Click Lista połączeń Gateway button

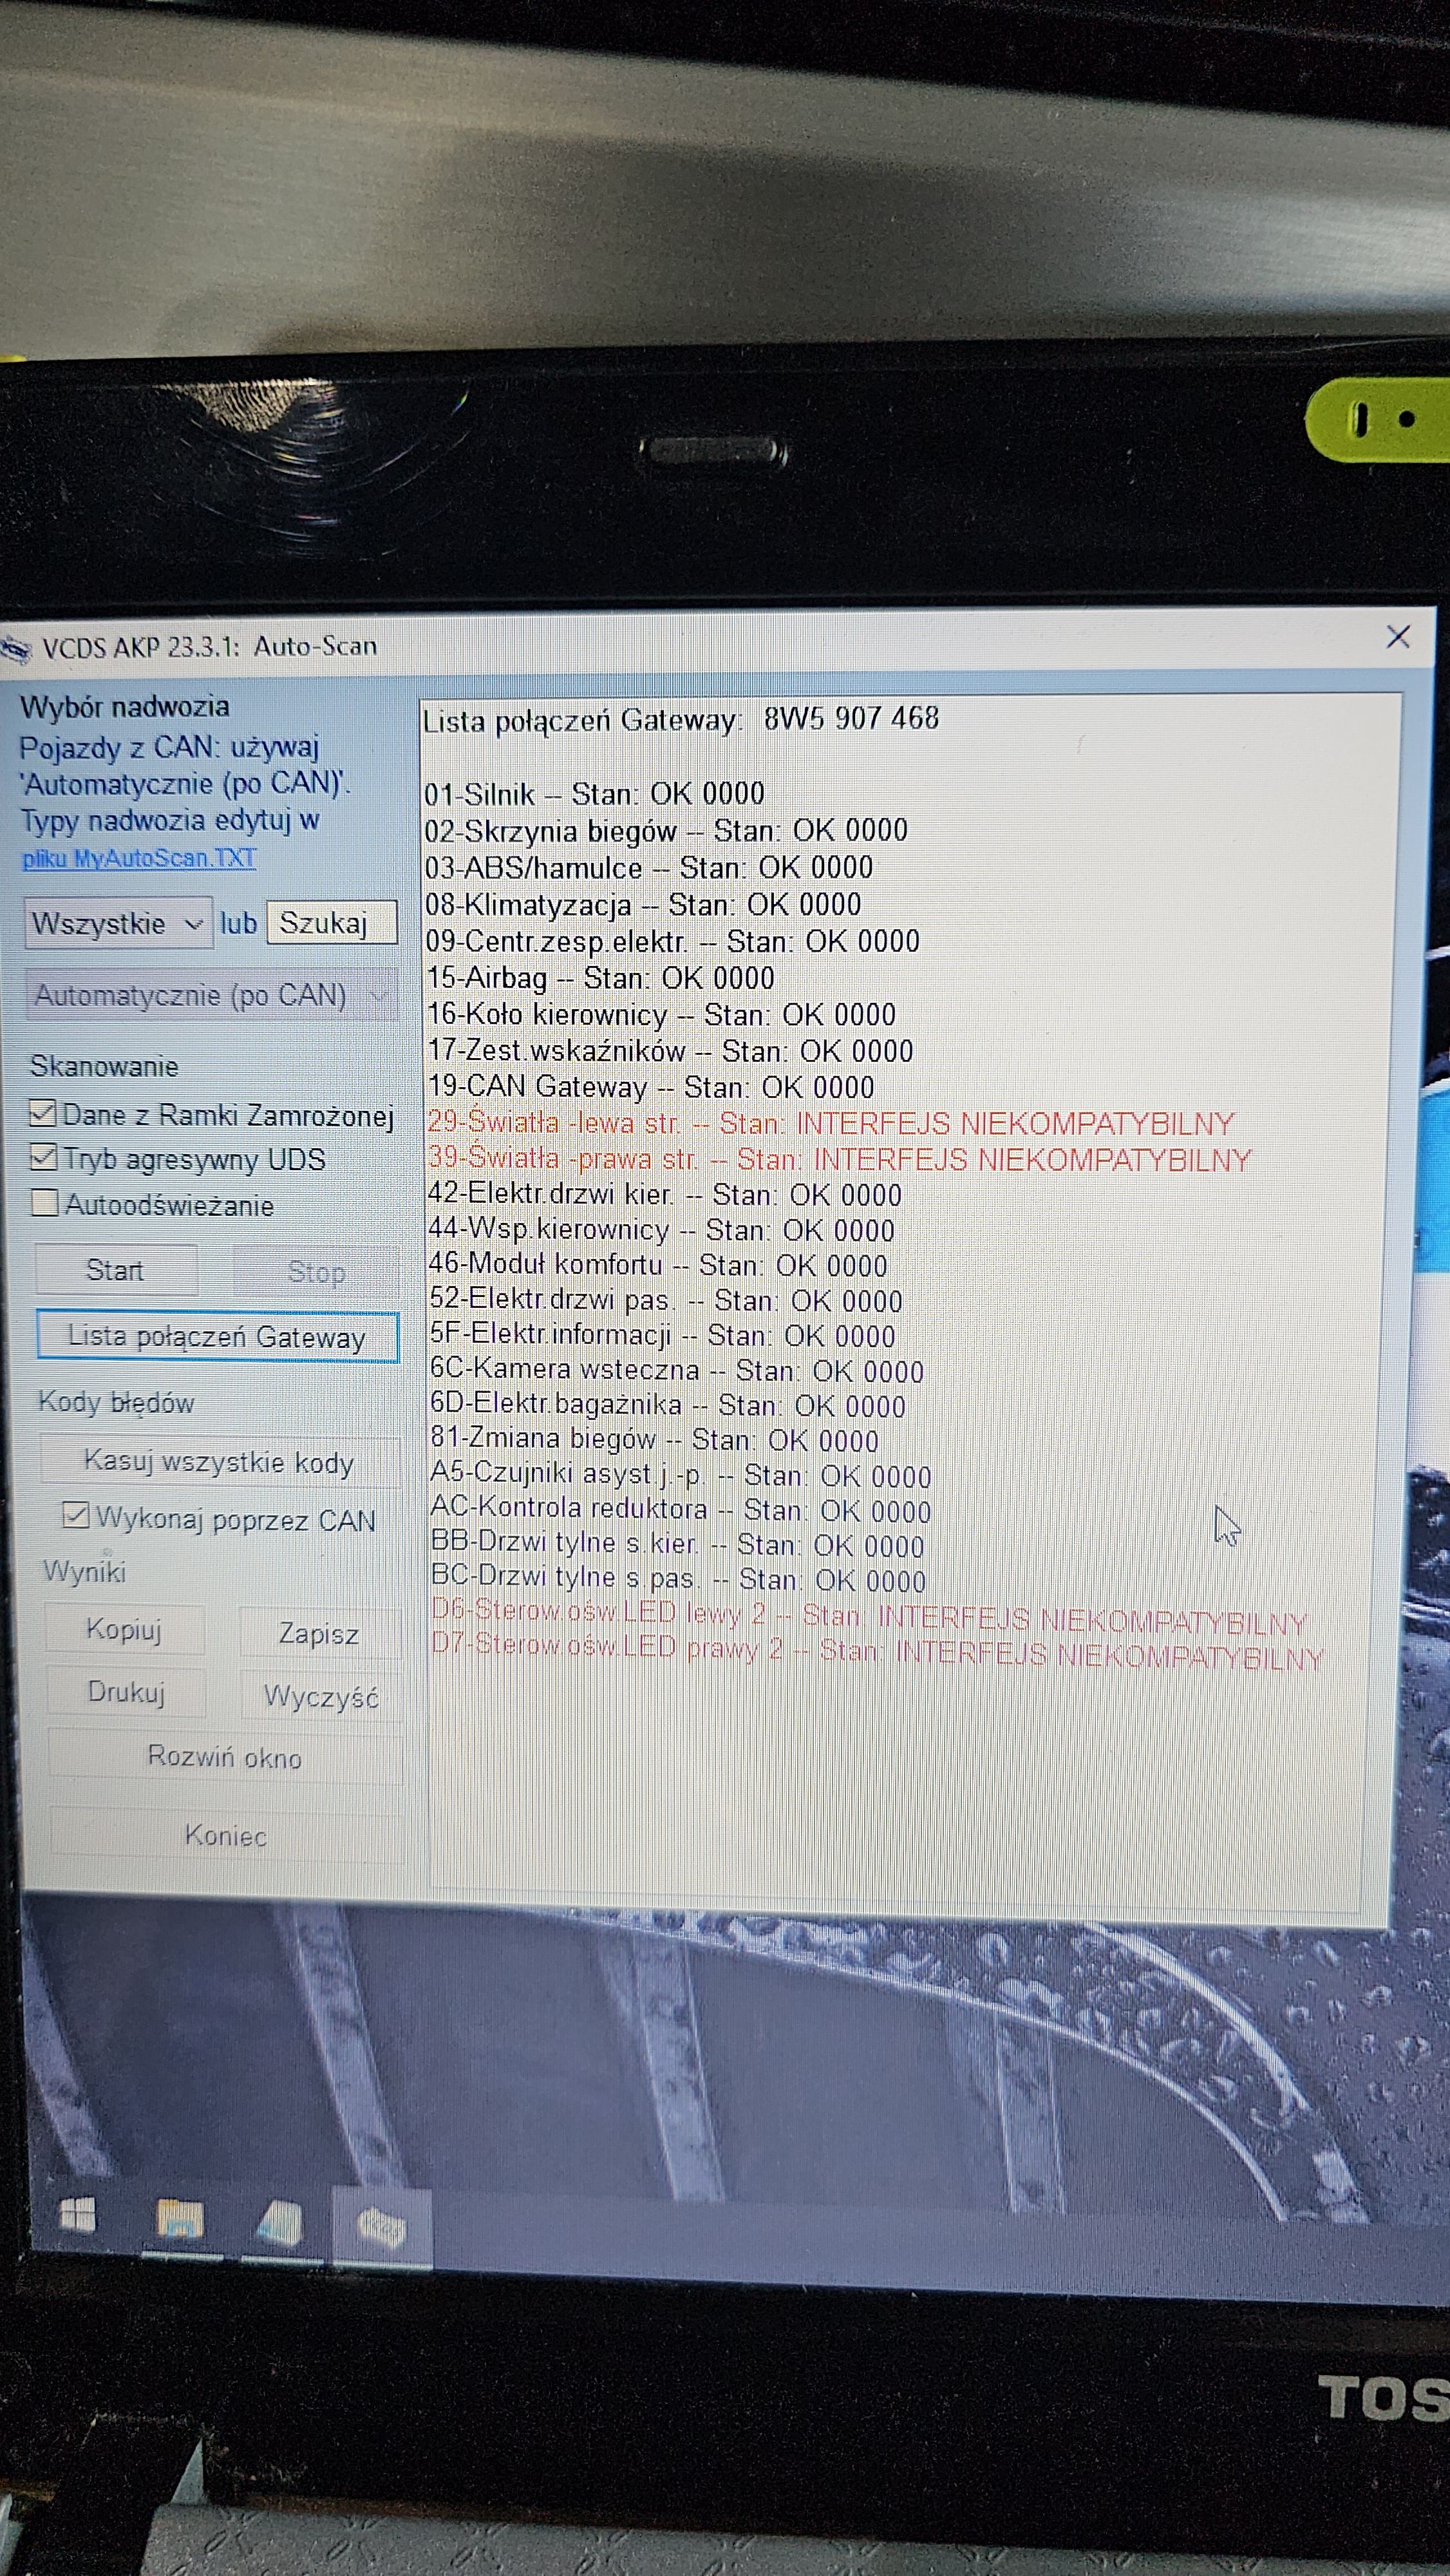217,1337
